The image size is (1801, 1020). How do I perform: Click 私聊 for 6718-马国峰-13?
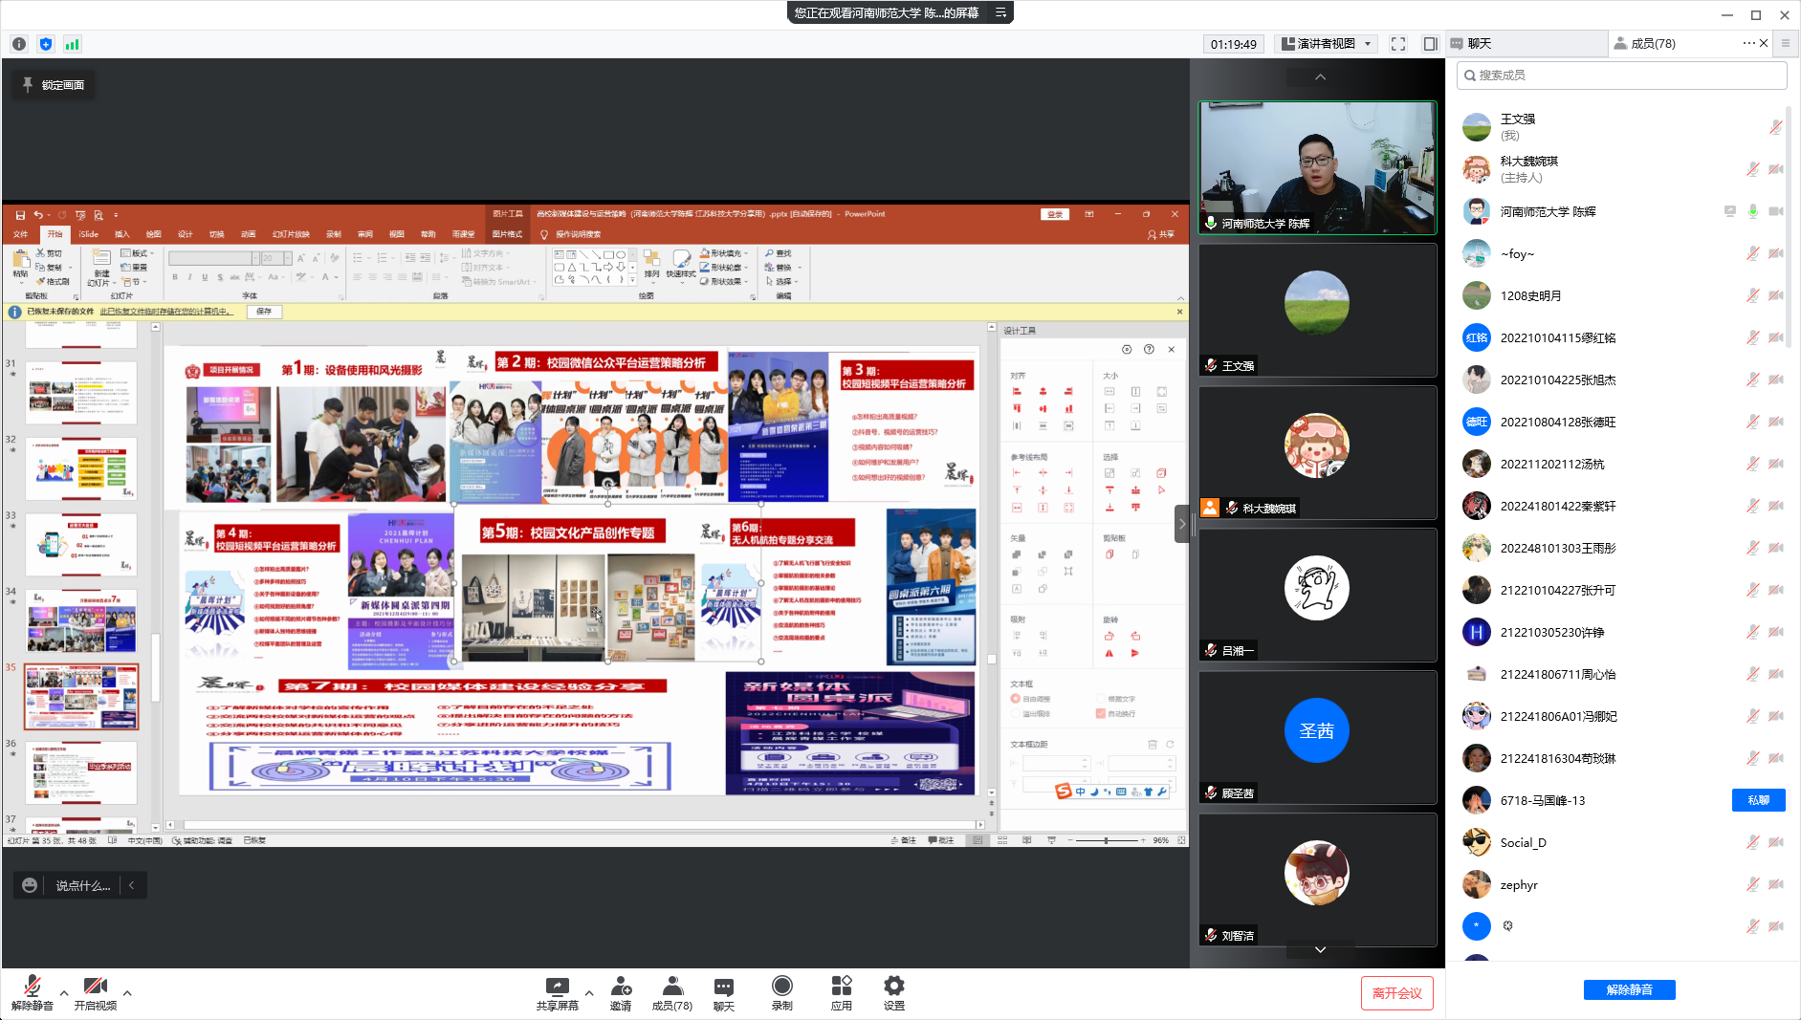1758,800
